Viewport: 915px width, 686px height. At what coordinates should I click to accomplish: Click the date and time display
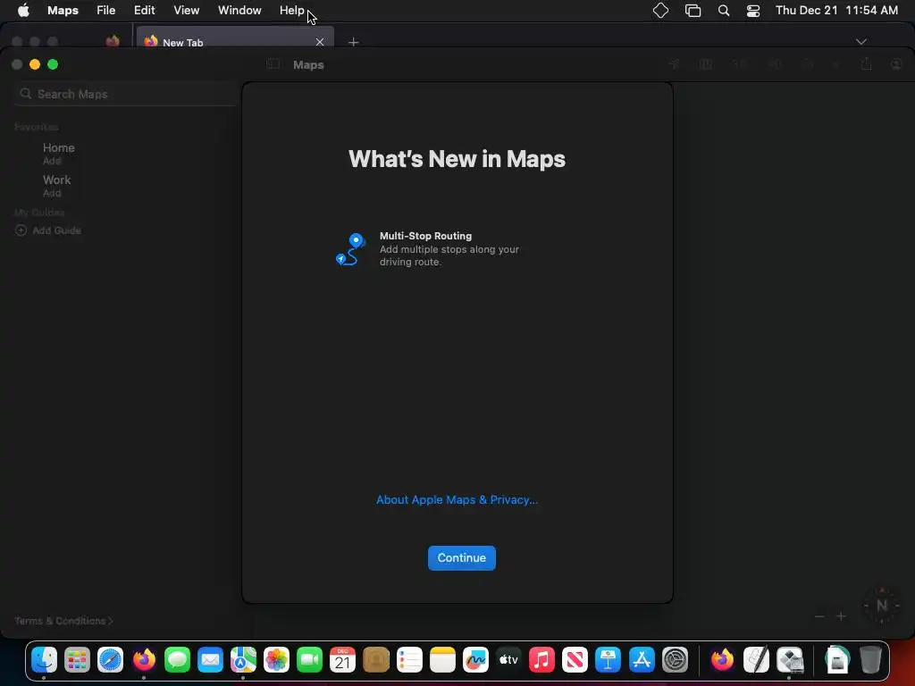click(x=836, y=11)
